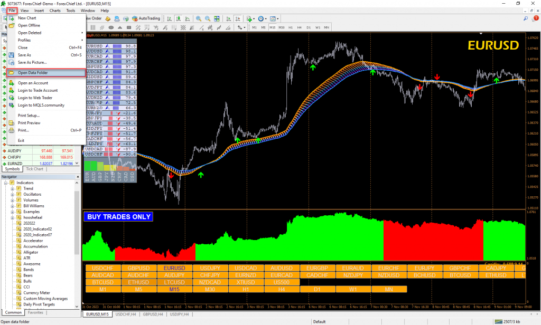Close the Navigator panel

[x=78, y=177]
